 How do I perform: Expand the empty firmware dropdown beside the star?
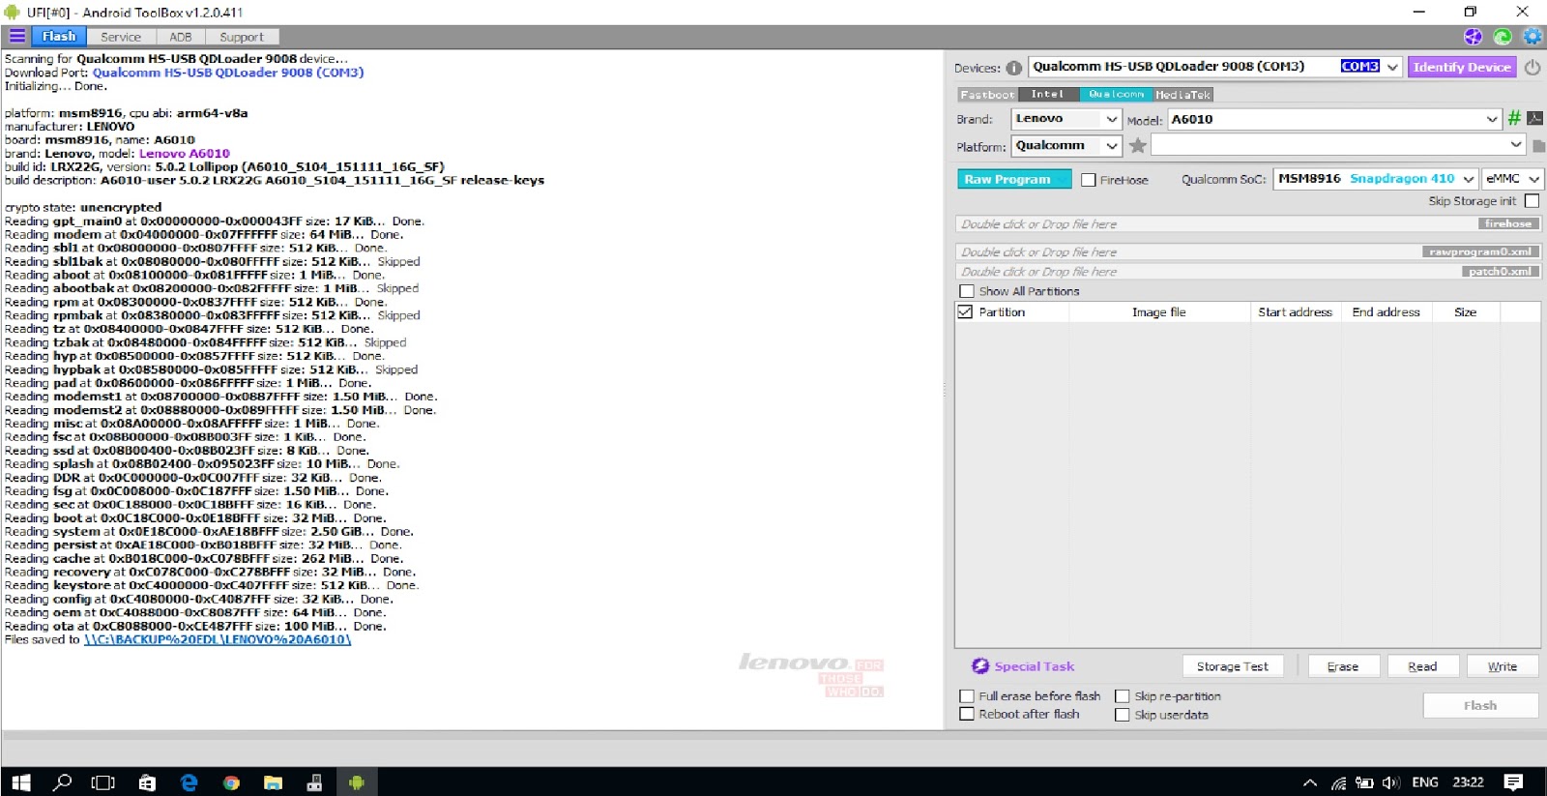click(x=1515, y=145)
